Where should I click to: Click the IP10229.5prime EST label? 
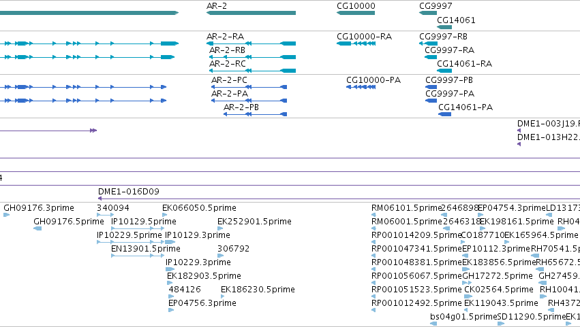point(129,235)
